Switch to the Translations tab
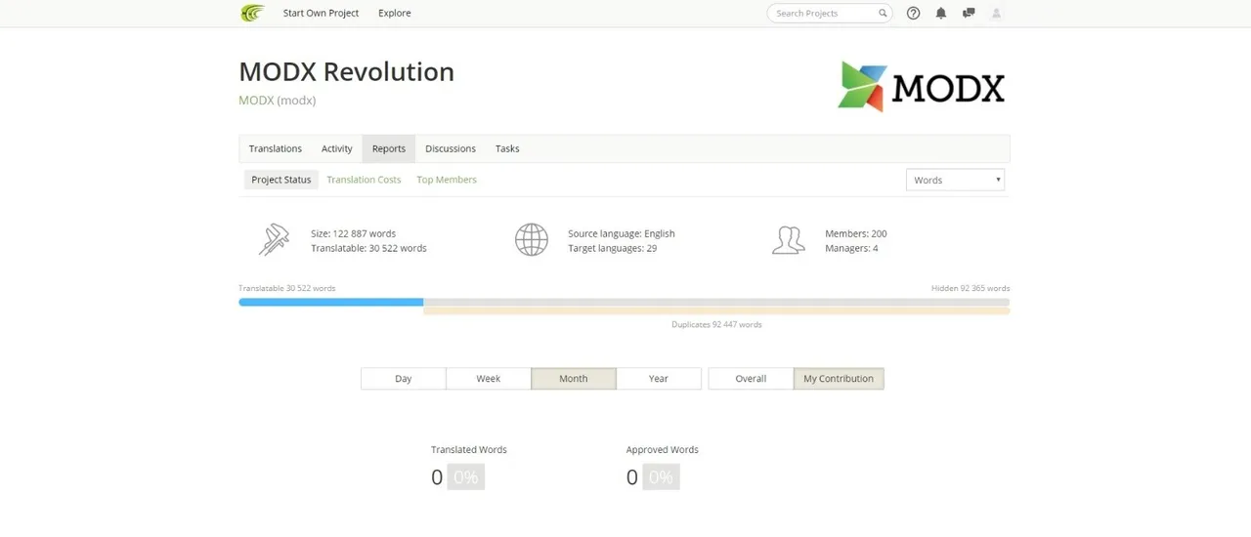 click(x=276, y=148)
